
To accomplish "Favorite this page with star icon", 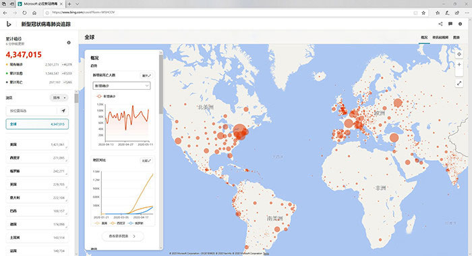I will (423, 13).
